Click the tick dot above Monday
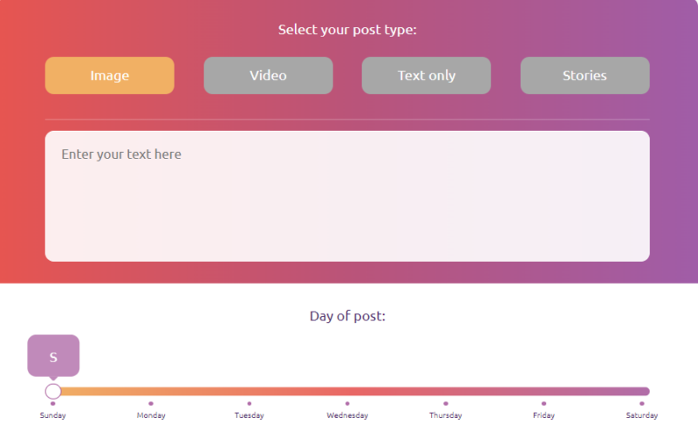 pos(151,403)
